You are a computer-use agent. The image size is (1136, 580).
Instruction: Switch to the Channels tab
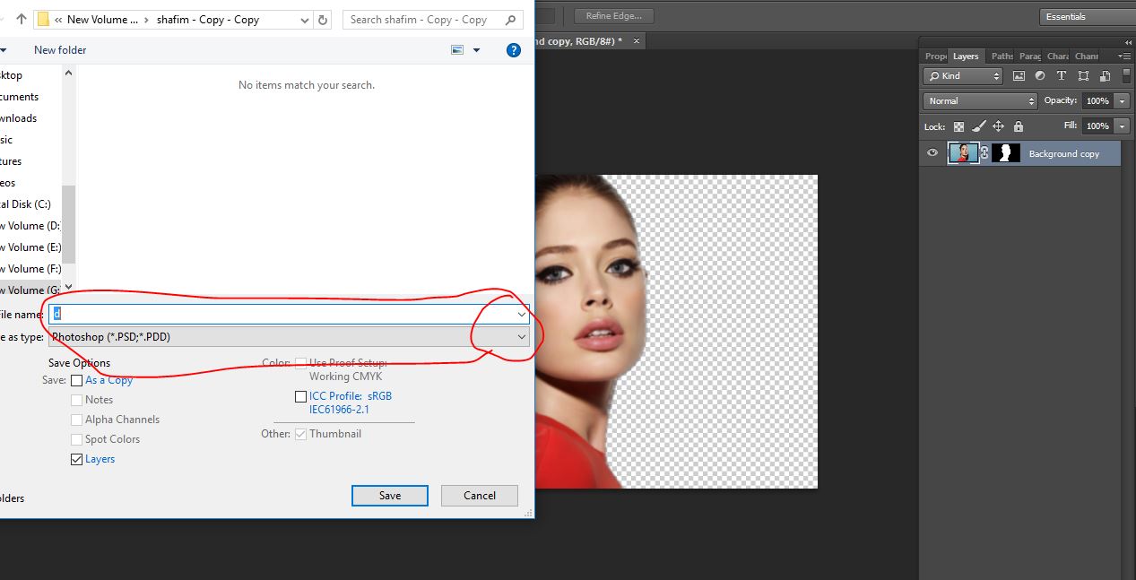(x=1086, y=56)
